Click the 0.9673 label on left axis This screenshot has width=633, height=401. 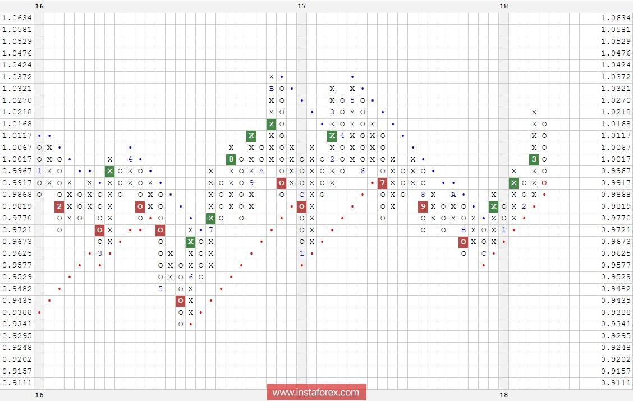pyautogui.click(x=17, y=242)
